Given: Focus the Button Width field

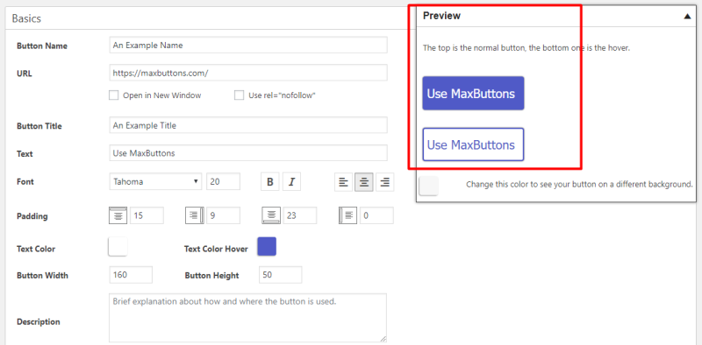Looking at the screenshot, I should (x=131, y=275).
